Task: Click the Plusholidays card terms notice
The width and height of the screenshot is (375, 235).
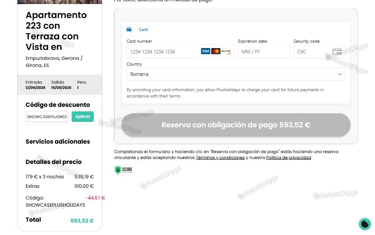Action: pyautogui.click(x=225, y=93)
